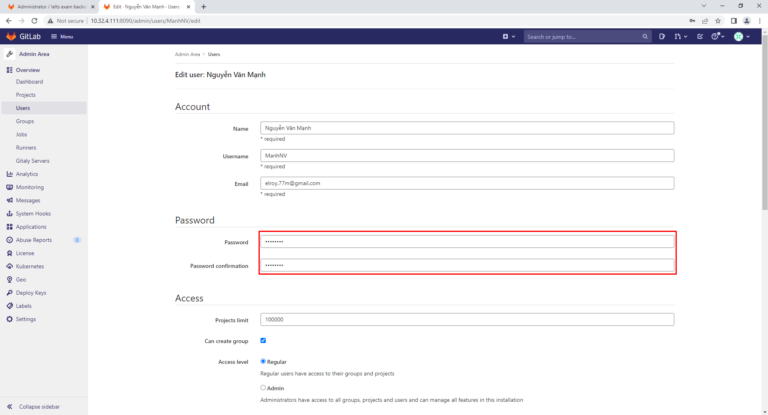Click the Labels tag icon
This screenshot has height=415, width=768.
point(10,306)
